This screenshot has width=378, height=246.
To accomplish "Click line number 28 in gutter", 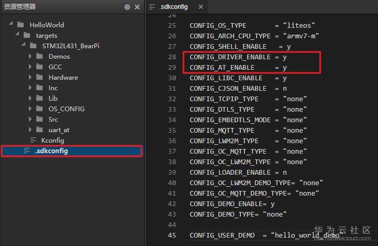I will tap(172, 57).
